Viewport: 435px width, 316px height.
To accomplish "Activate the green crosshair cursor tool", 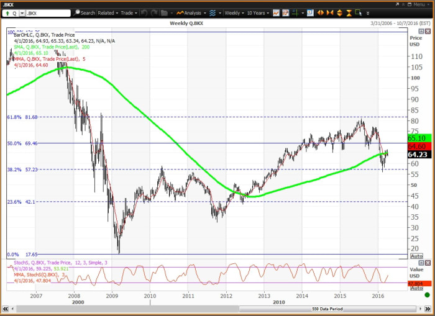I will tap(295, 13).
